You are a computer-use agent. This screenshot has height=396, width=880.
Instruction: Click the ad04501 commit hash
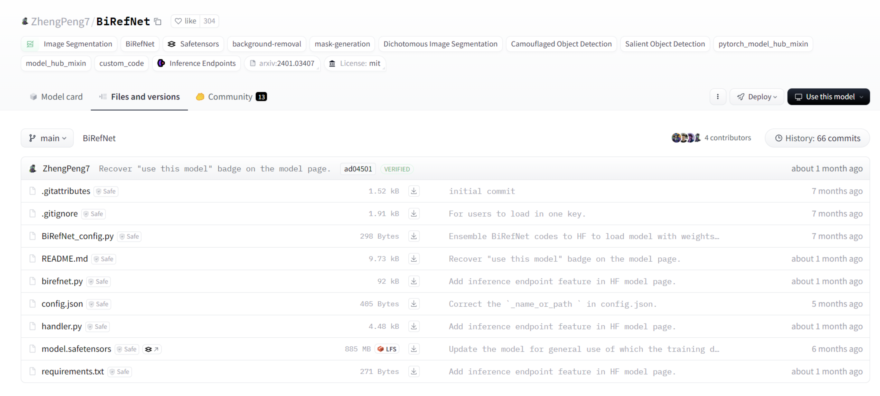tap(358, 169)
